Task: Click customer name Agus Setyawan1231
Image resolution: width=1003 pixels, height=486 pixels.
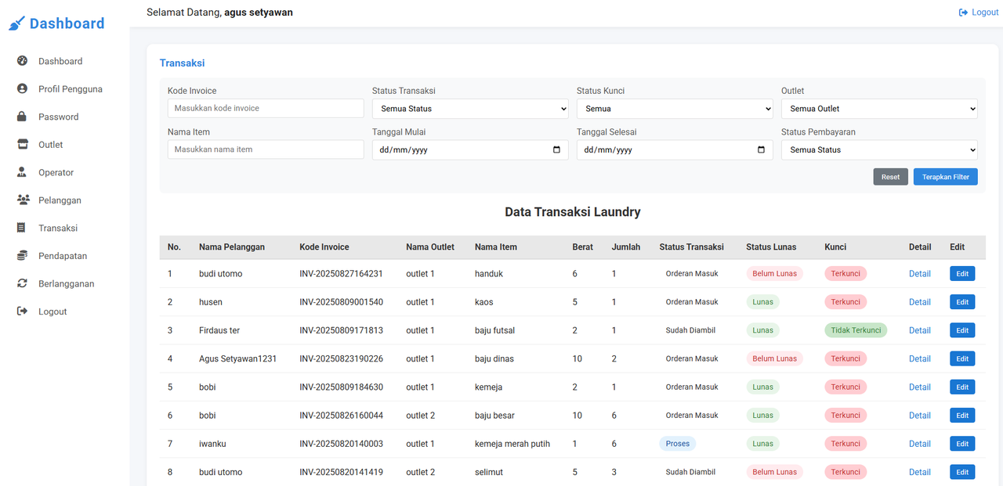Action: 237,358
